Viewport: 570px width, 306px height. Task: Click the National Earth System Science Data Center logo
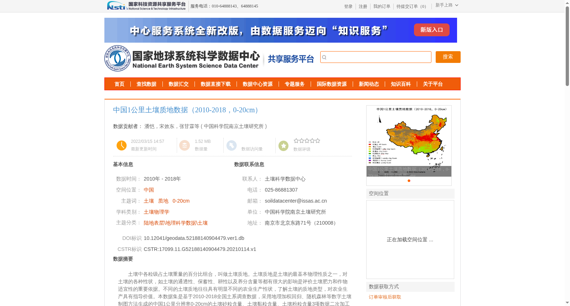[182, 58]
